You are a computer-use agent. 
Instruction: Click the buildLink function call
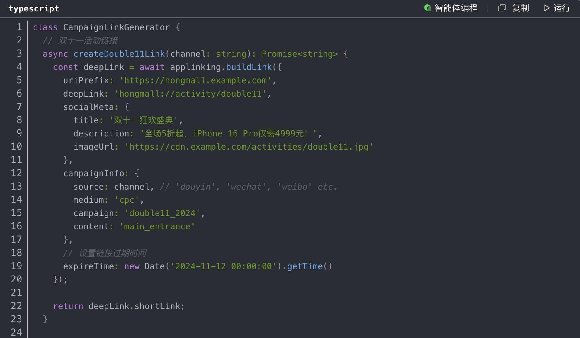pyautogui.click(x=249, y=67)
